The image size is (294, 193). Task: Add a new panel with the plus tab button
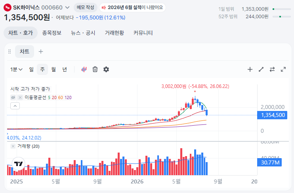41,52
